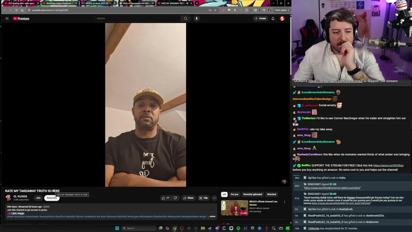Select the All filter chip
Screen dimensions: 412x232
click(x=224, y=194)
